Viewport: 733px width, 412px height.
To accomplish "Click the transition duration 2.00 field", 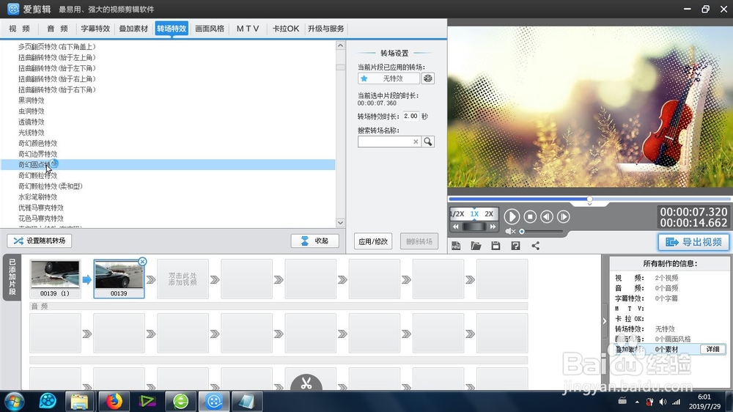I will click(x=411, y=116).
